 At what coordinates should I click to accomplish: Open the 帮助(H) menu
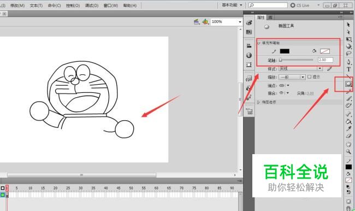(x=130, y=5)
